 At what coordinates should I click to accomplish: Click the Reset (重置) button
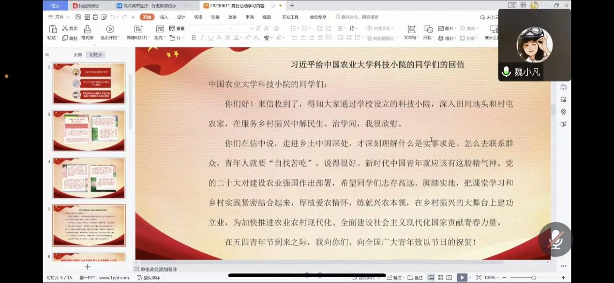177,28
